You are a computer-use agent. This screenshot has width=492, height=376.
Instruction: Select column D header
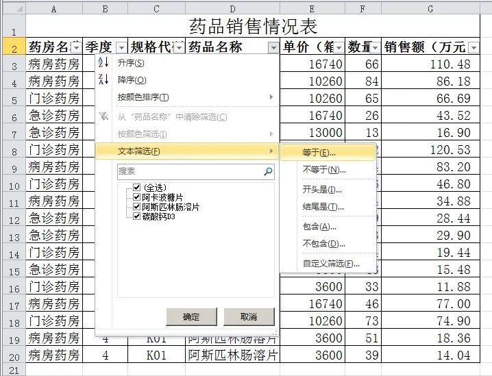coord(232,9)
